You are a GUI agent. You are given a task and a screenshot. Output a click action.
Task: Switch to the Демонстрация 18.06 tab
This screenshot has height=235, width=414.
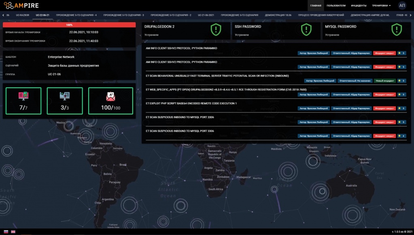coord(278,15)
